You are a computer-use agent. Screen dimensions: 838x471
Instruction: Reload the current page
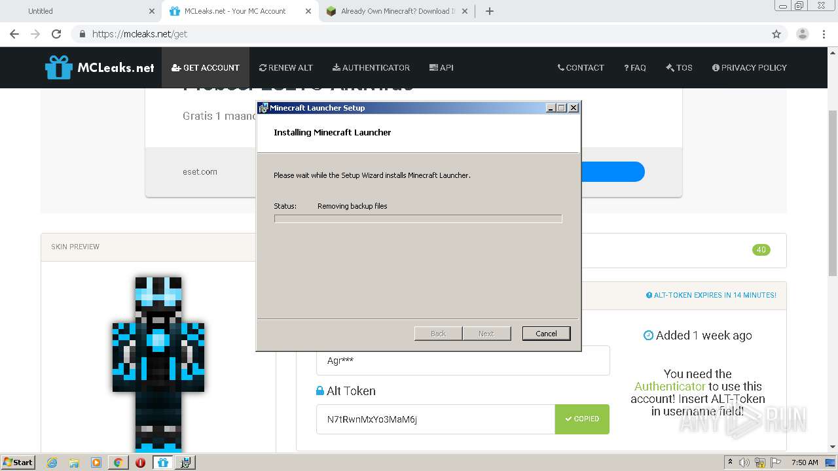pyautogui.click(x=56, y=34)
